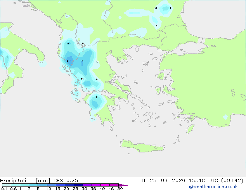The width and height of the screenshot is (246, 190).
Task: Click the 25 legend scale value
Action: [x=75, y=188]
